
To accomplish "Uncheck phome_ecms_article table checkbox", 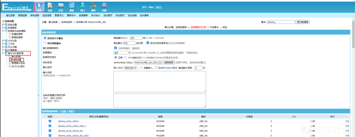I will (x=50, y=121).
